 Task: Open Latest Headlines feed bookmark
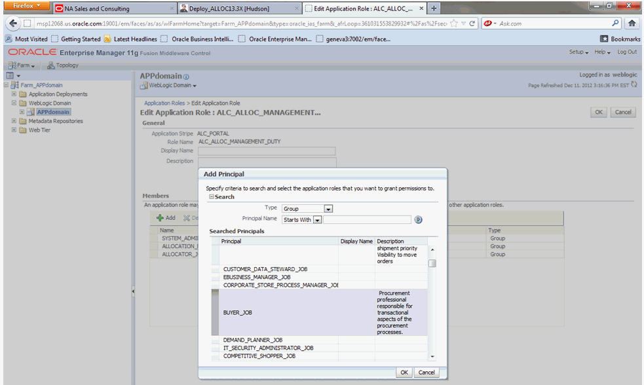(130, 39)
